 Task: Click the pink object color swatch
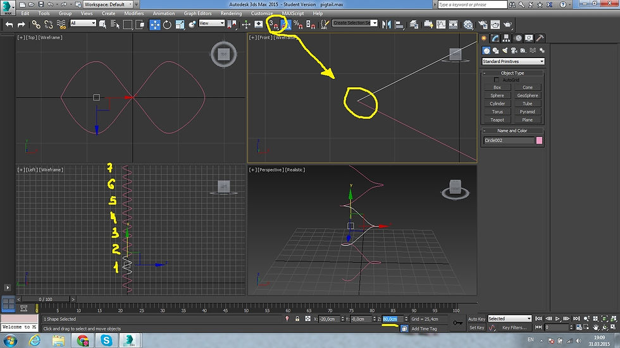point(539,140)
